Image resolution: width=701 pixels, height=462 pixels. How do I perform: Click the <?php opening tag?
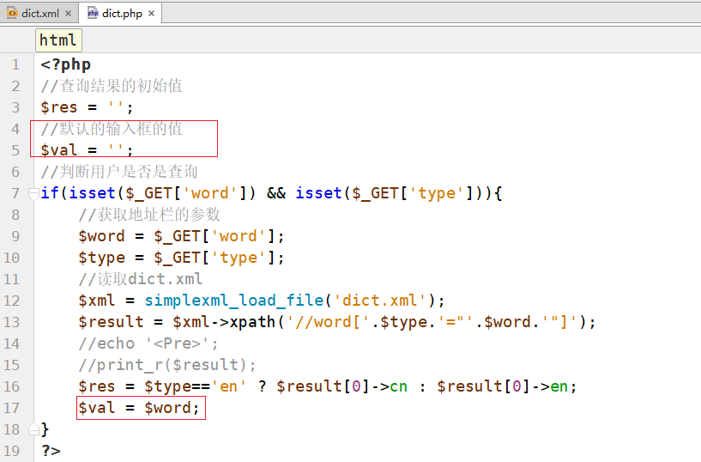tap(65, 64)
